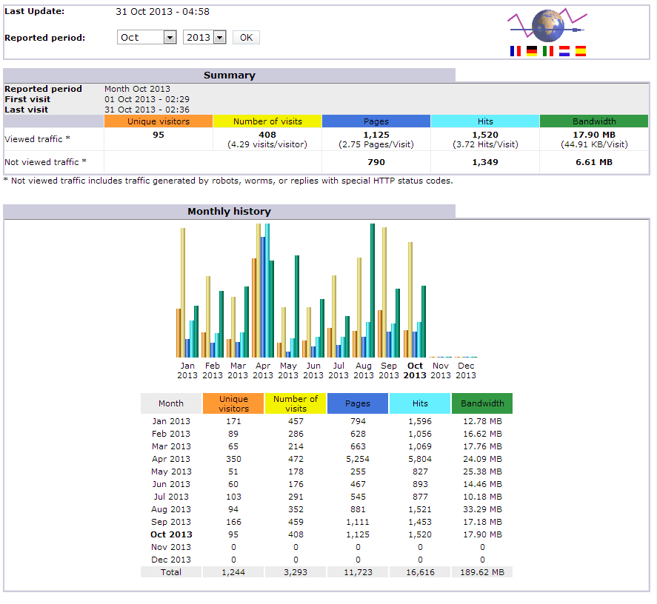This screenshot has height=604, width=657.
Task: Click the Last Update timestamp 31 Oct 2013 - 04:58
Action: point(162,12)
